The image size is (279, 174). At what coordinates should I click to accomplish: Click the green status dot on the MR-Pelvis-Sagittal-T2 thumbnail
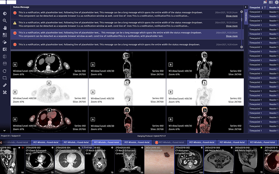click(261, 148)
